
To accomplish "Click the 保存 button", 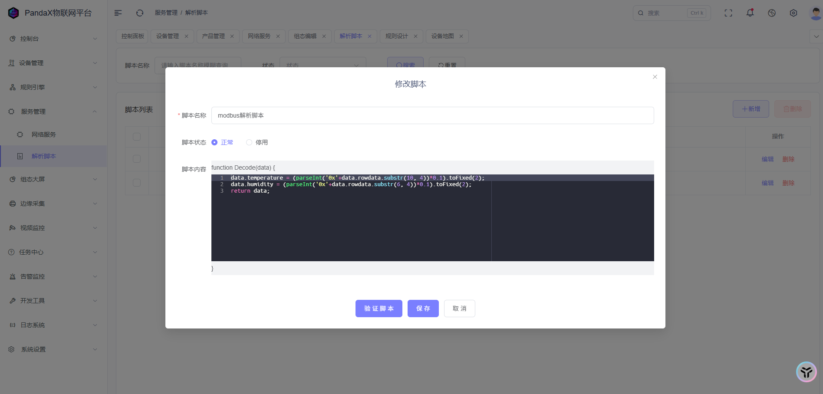I will tap(423, 309).
